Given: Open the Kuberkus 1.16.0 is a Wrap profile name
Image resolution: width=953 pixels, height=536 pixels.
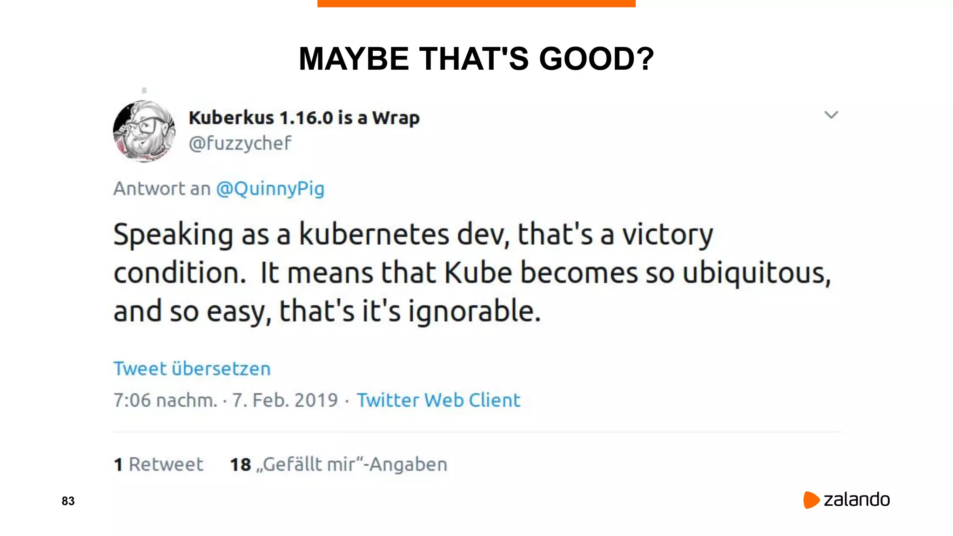Looking at the screenshot, I should click(x=304, y=118).
